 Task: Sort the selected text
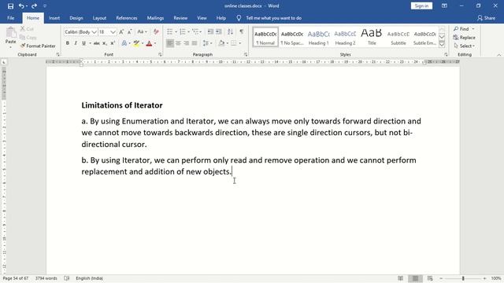point(230,31)
